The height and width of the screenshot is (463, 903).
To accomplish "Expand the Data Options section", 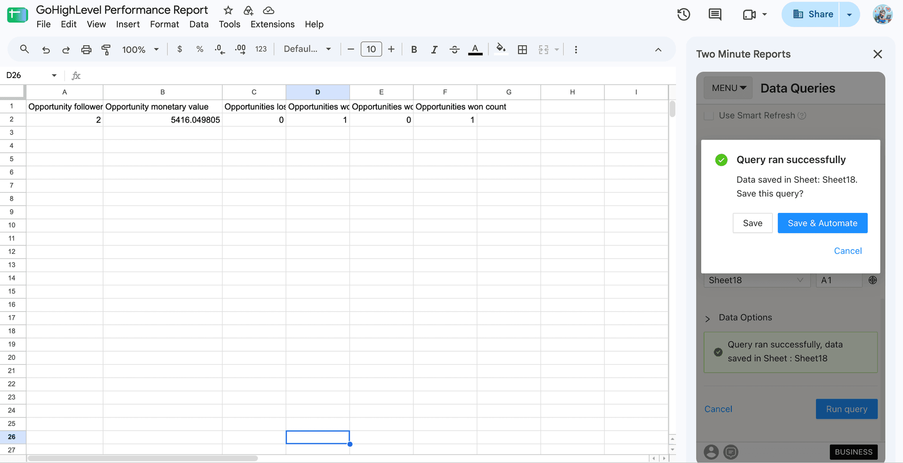I will tap(739, 318).
